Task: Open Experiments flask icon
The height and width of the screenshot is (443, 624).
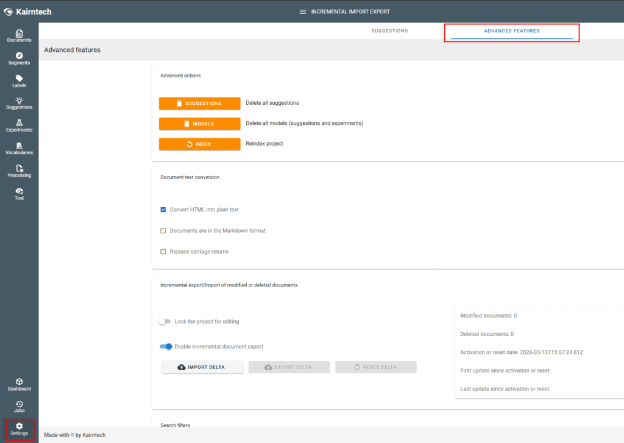Action: point(19,126)
